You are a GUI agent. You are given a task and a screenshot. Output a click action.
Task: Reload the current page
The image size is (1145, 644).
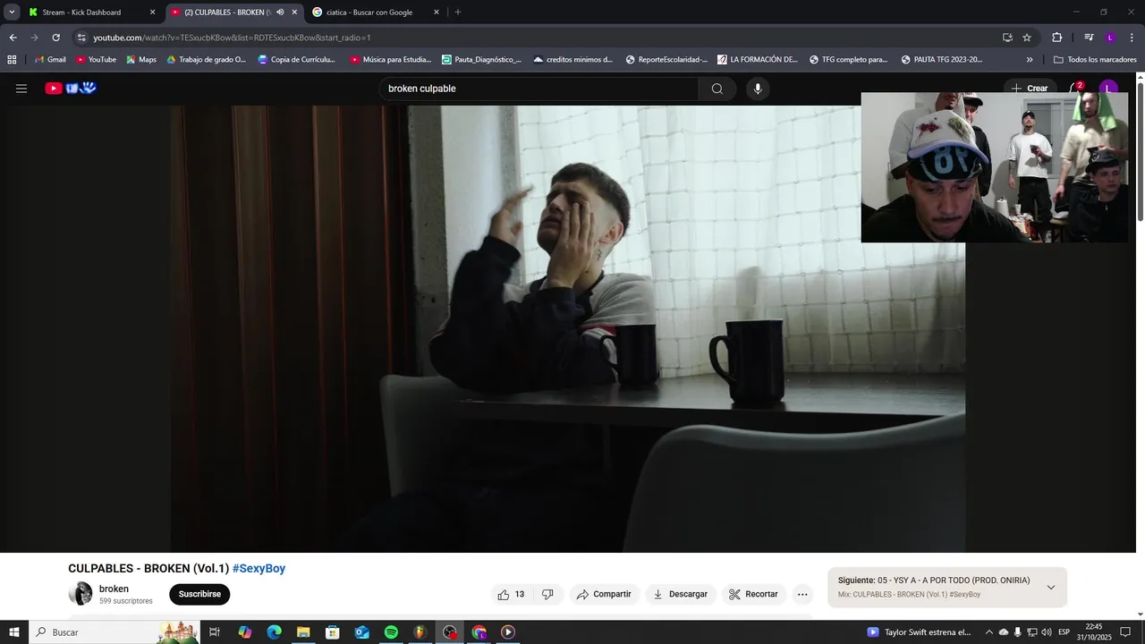click(x=55, y=38)
